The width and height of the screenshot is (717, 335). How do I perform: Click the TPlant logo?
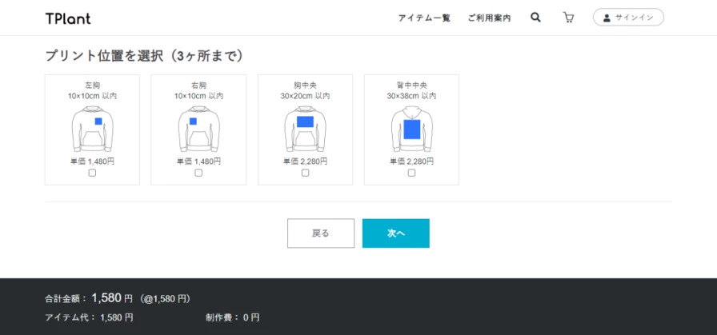tap(68, 18)
